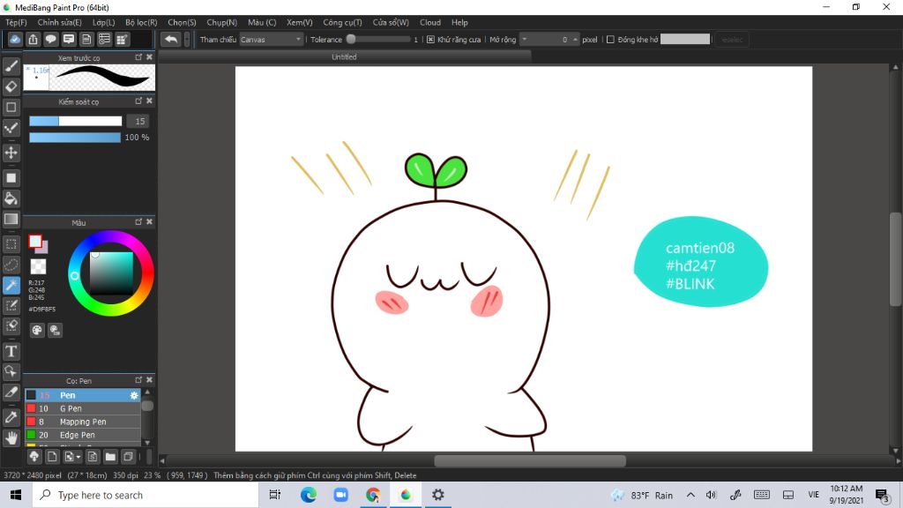Open the Công cụ(T) menu
This screenshot has width=903, height=508.
click(x=343, y=22)
